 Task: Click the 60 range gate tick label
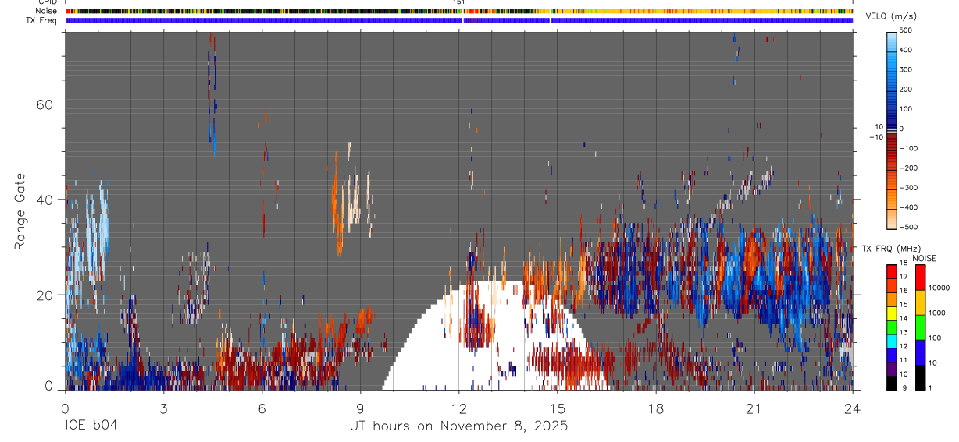click(x=43, y=104)
